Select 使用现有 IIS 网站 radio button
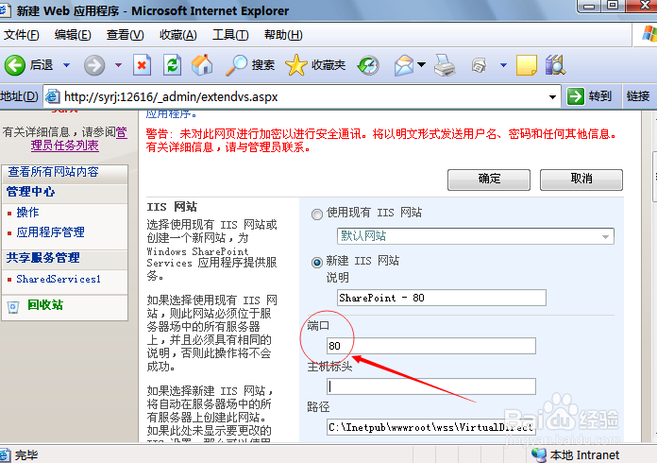Image resolution: width=657 pixels, height=463 pixels. pyautogui.click(x=317, y=214)
